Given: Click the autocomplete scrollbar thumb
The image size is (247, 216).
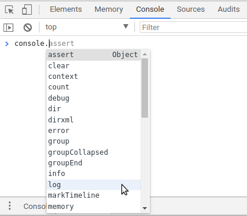Looking at the screenshot, I should coord(145,88).
